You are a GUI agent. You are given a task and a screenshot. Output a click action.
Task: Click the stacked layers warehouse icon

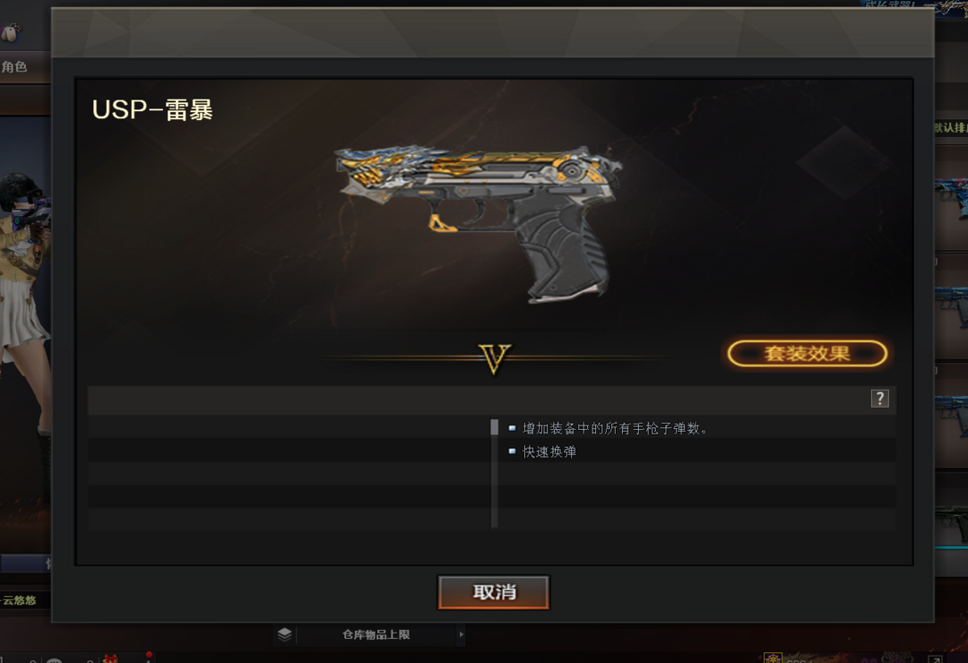point(285,634)
